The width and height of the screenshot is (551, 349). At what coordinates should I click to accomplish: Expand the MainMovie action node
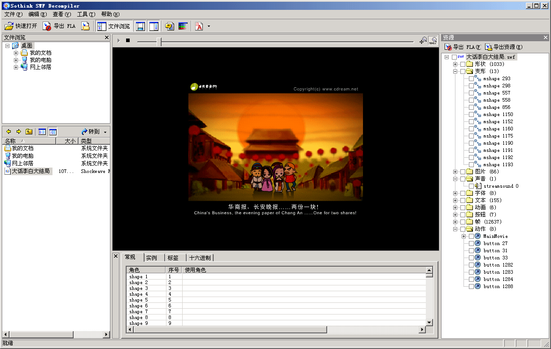tap(464, 236)
